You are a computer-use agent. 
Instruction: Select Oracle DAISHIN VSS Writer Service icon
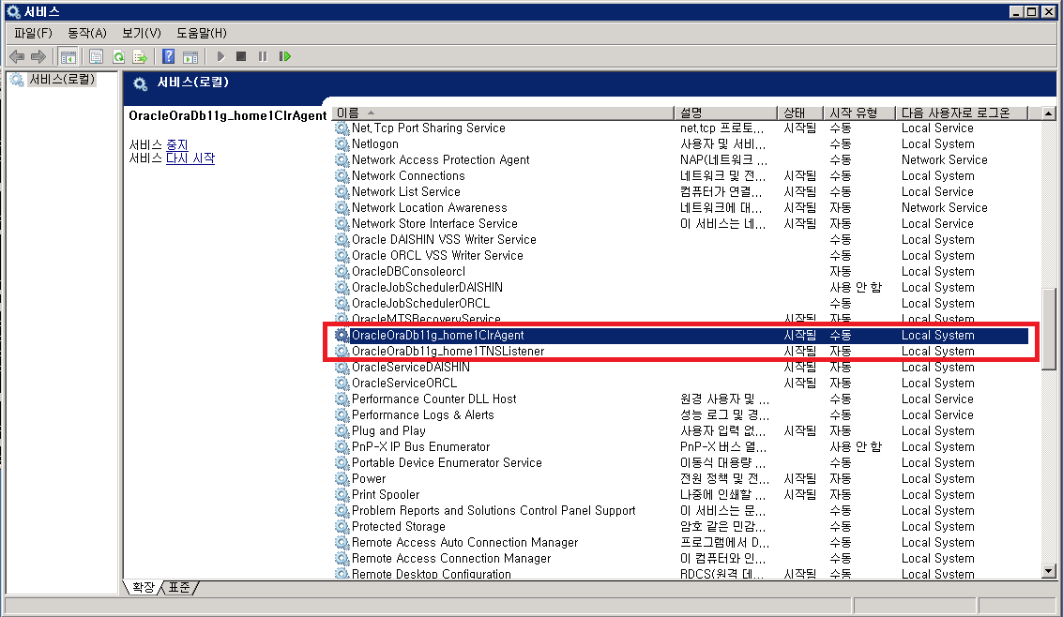(x=342, y=240)
